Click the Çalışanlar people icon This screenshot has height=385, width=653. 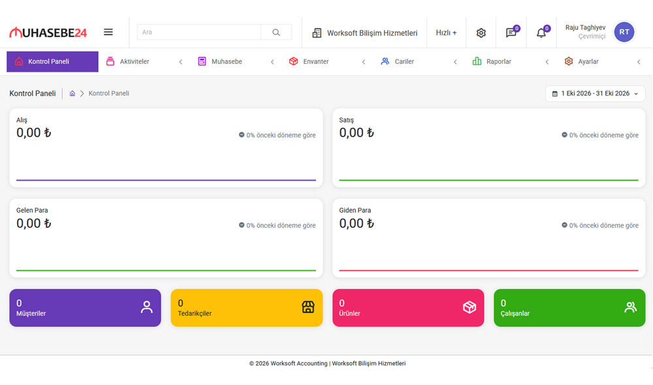pos(631,307)
